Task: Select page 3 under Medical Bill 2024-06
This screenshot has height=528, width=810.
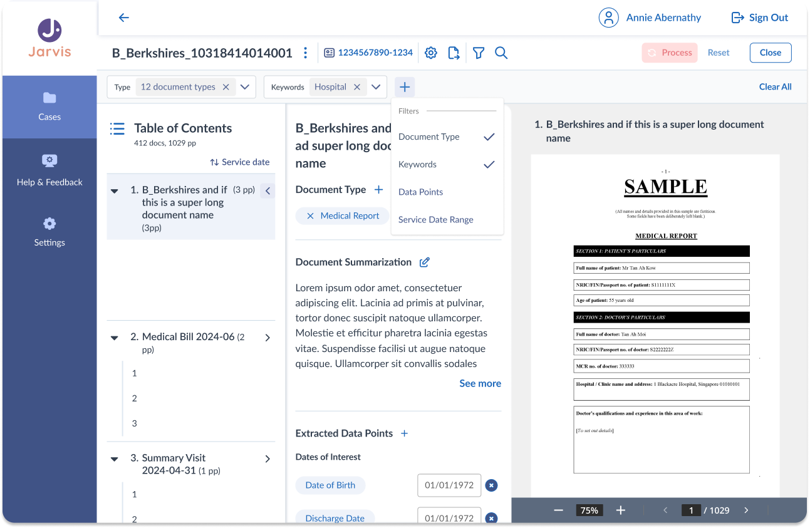Action: (134, 423)
